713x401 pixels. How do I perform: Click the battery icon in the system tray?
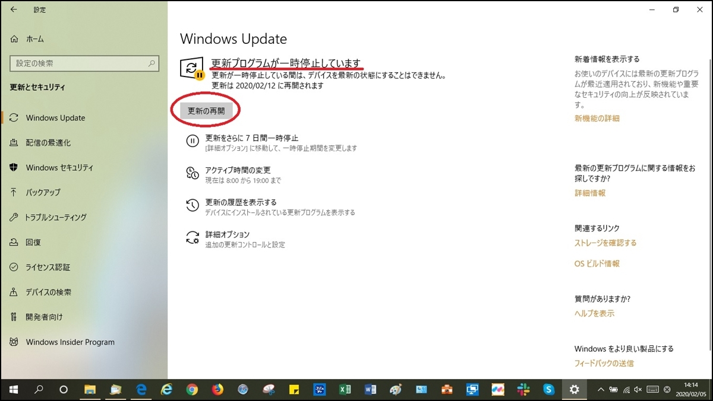[x=613, y=390]
